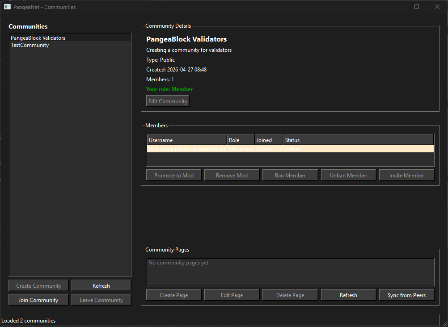Click the Moderator role cell
The image size is (448, 327).
(x=241, y=149)
